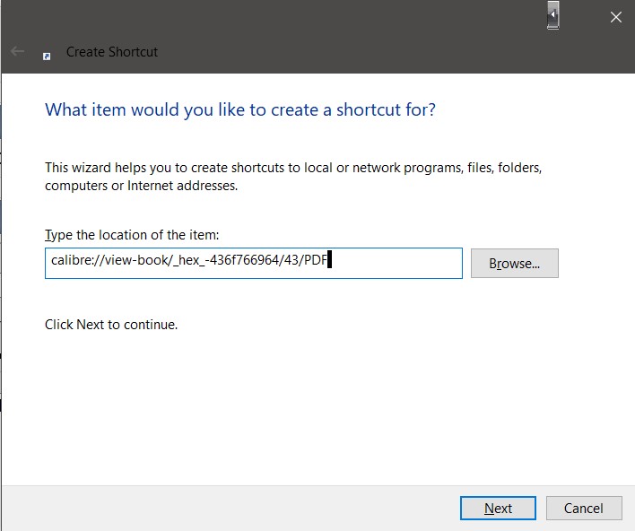Open the Browse... file picker
This screenshot has height=531, width=635.
point(514,264)
